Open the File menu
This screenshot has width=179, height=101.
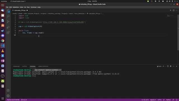[x=7, y=7]
